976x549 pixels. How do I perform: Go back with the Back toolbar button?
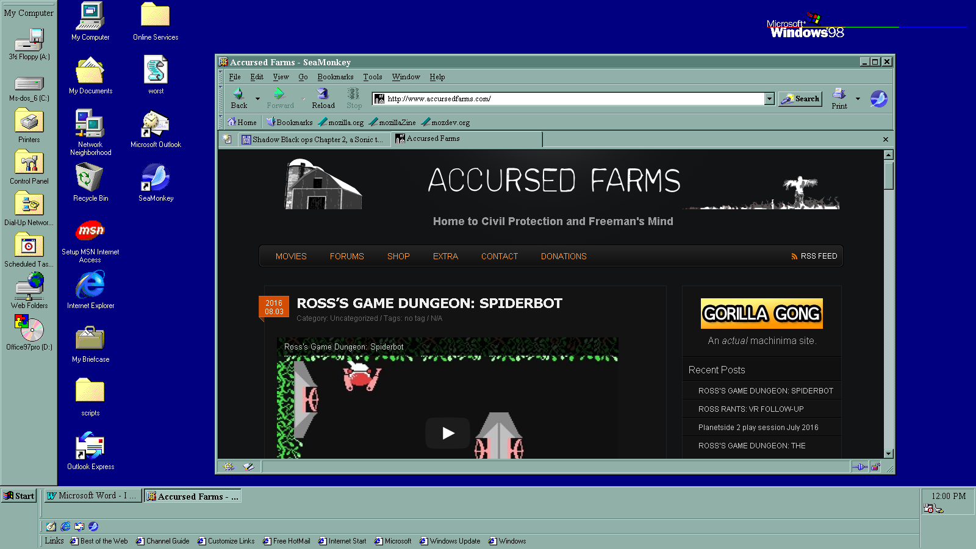[x=239, y=98]
